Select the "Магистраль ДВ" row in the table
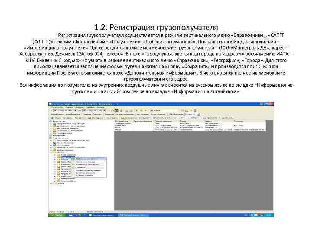The image size is (312, 234). [x=190, y=130]
